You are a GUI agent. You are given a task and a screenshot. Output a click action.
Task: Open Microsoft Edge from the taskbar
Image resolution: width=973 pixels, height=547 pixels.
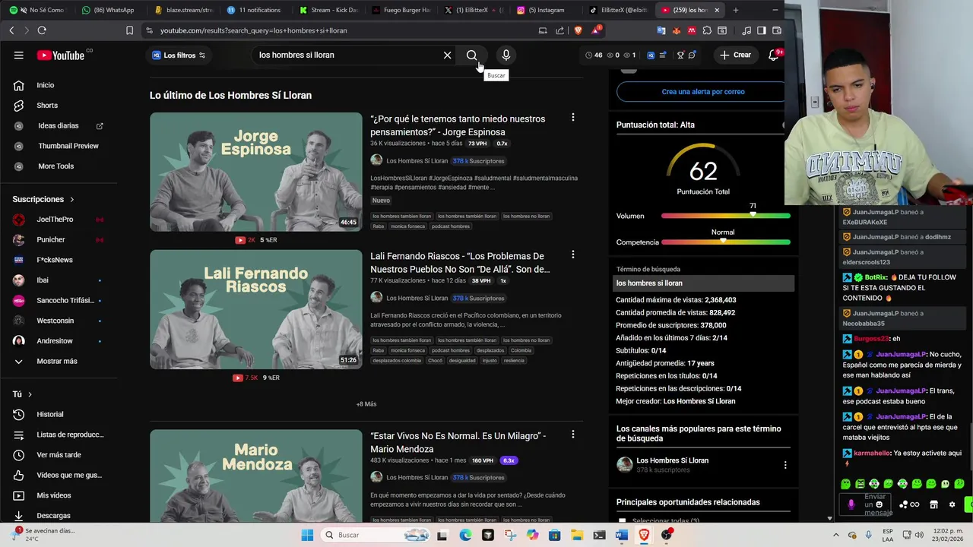pyautogui.click(x=465, y=535)
